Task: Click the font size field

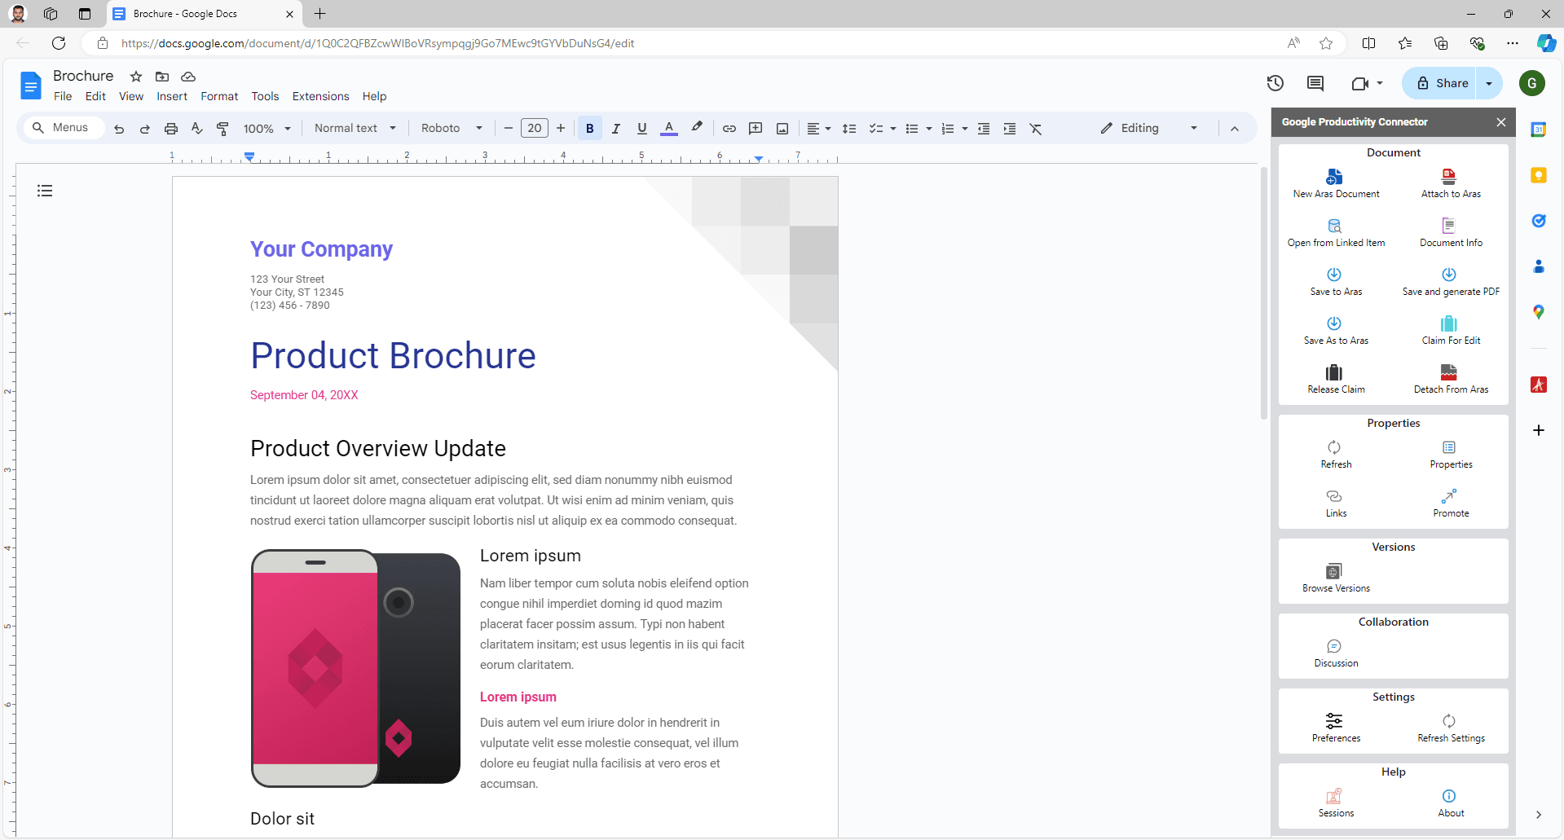Action: pyautogui.click(x=535, y=129)
